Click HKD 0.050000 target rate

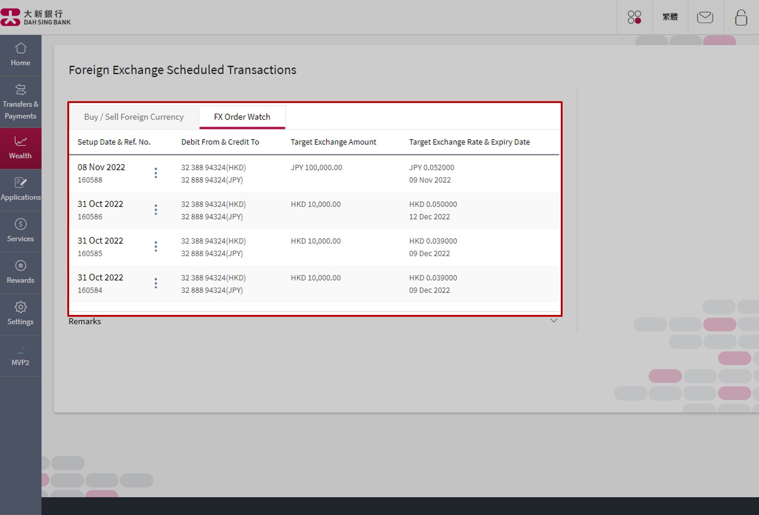[x=433, y=204]
